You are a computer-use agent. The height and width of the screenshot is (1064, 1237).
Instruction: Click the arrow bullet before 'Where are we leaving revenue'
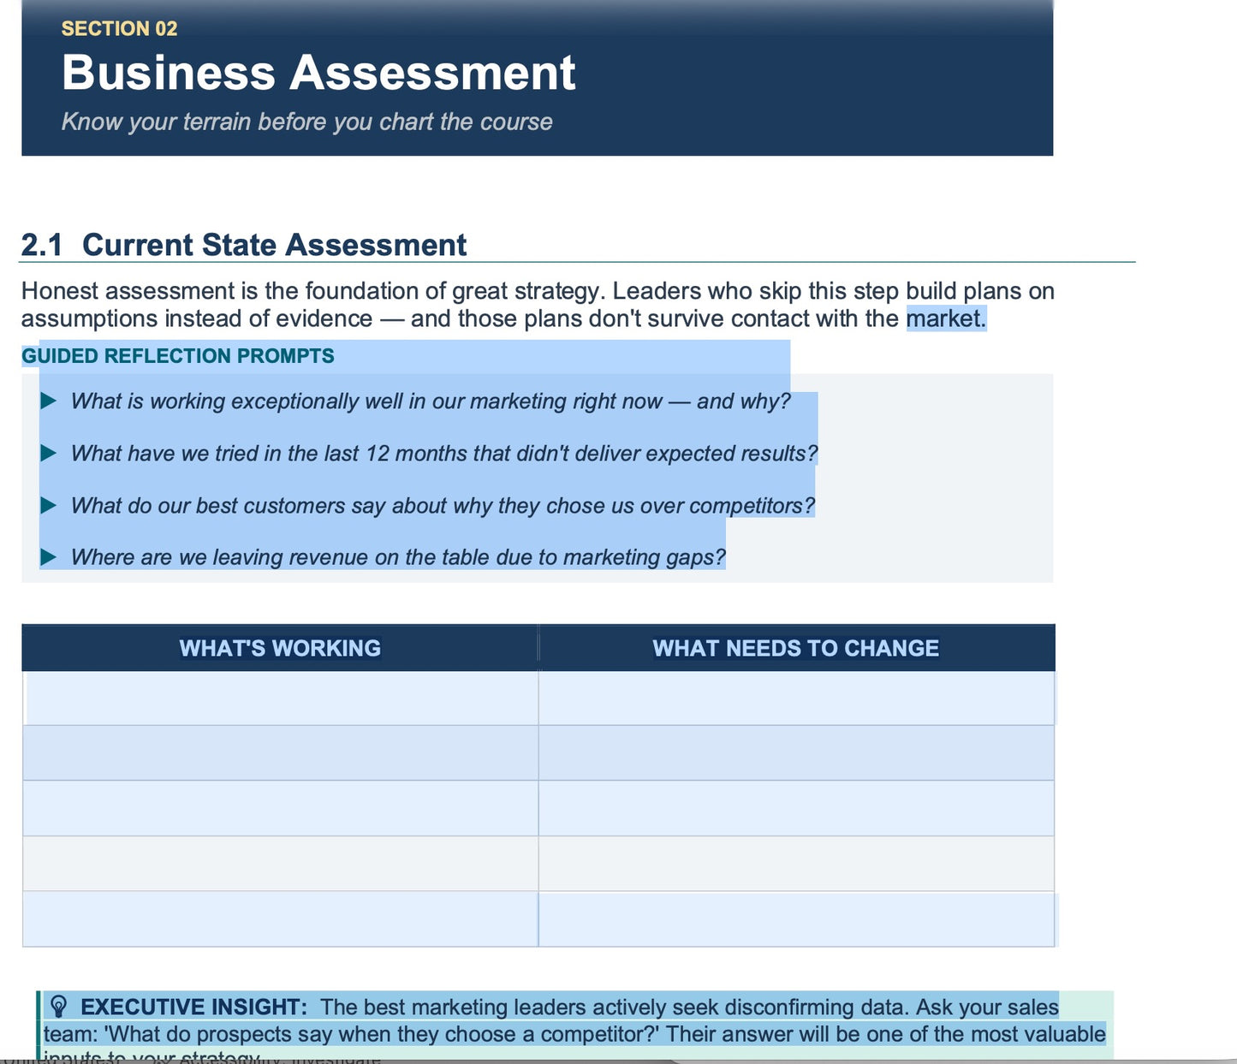pos(49,557)
